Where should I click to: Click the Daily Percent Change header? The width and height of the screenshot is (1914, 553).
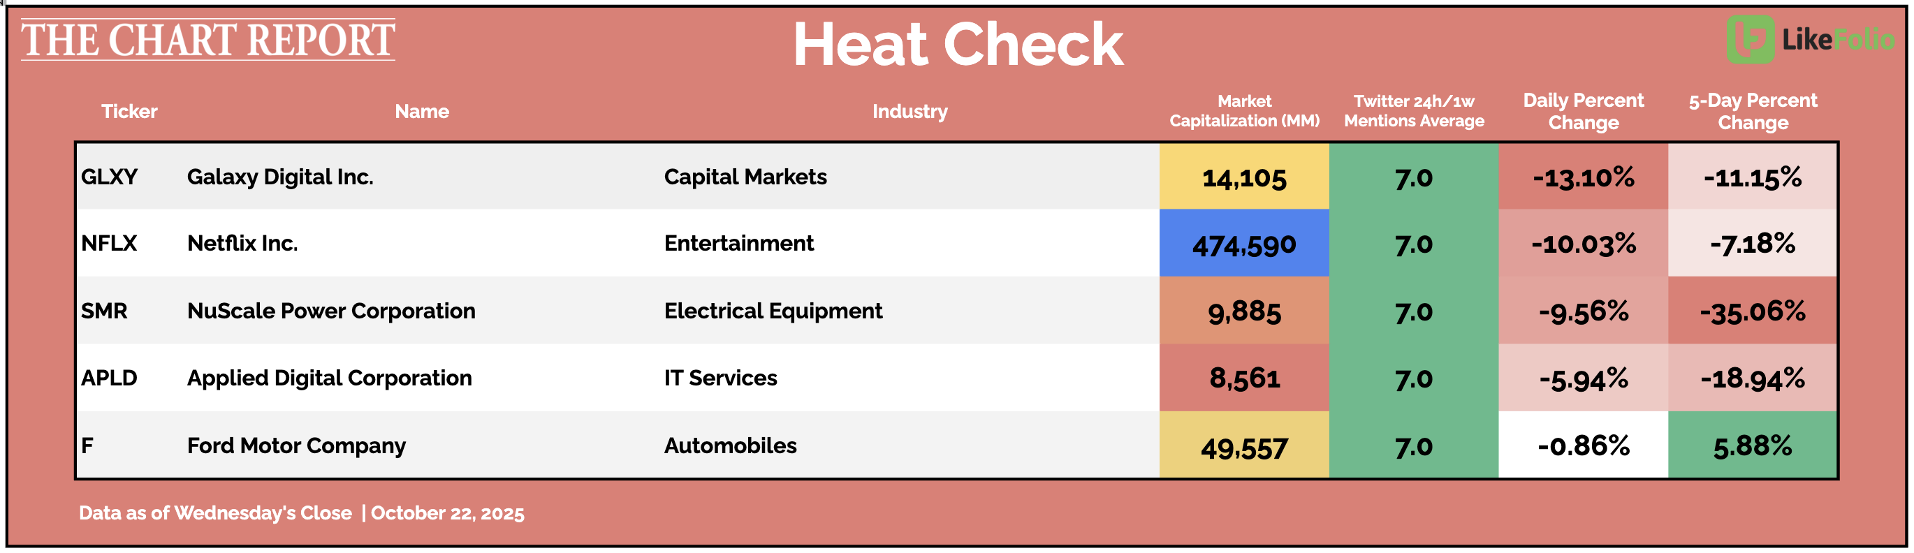pos(1583,110)
